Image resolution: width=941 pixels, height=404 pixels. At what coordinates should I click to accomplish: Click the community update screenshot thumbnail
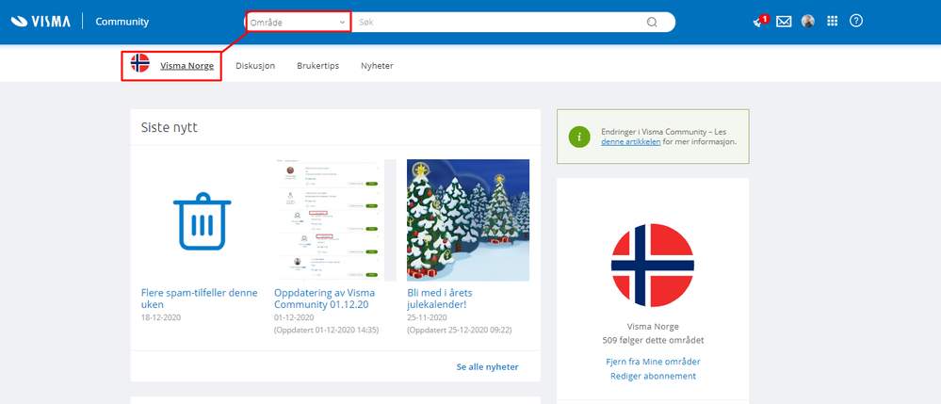[x=335, y=220]
